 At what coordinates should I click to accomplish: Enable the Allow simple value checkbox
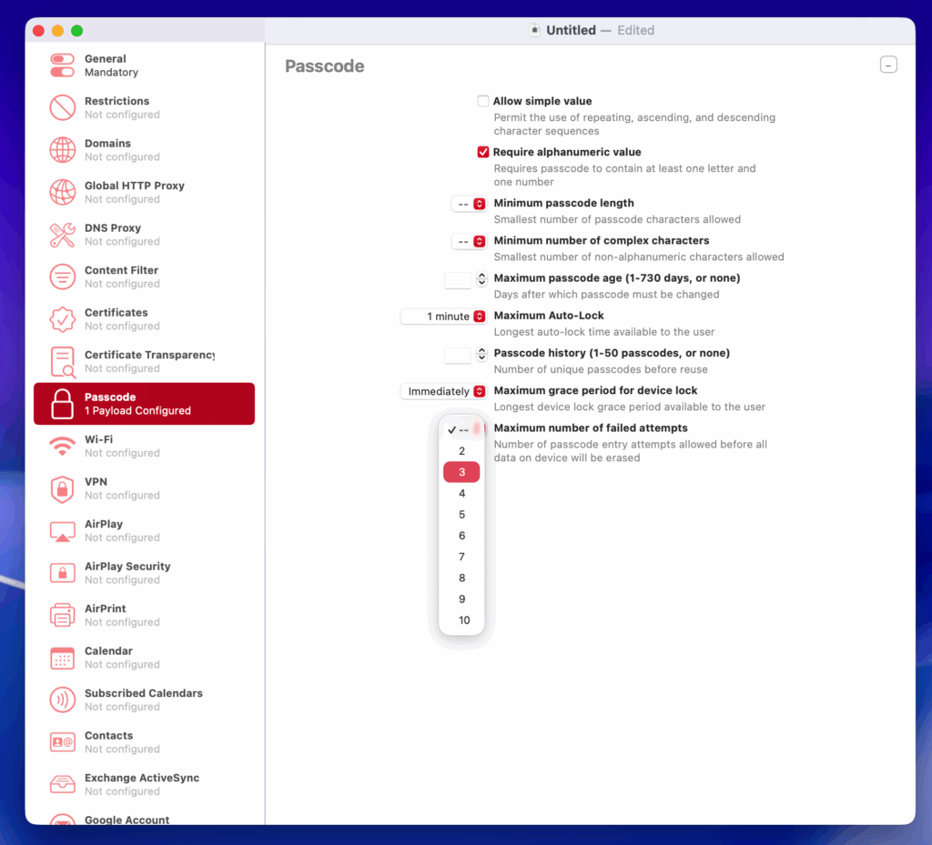point(483,101)
